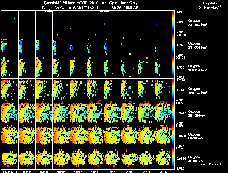The image size is (228, 173).
Task: Click the color bar beside Oxygen 68-90 keV
Action: 173,135
